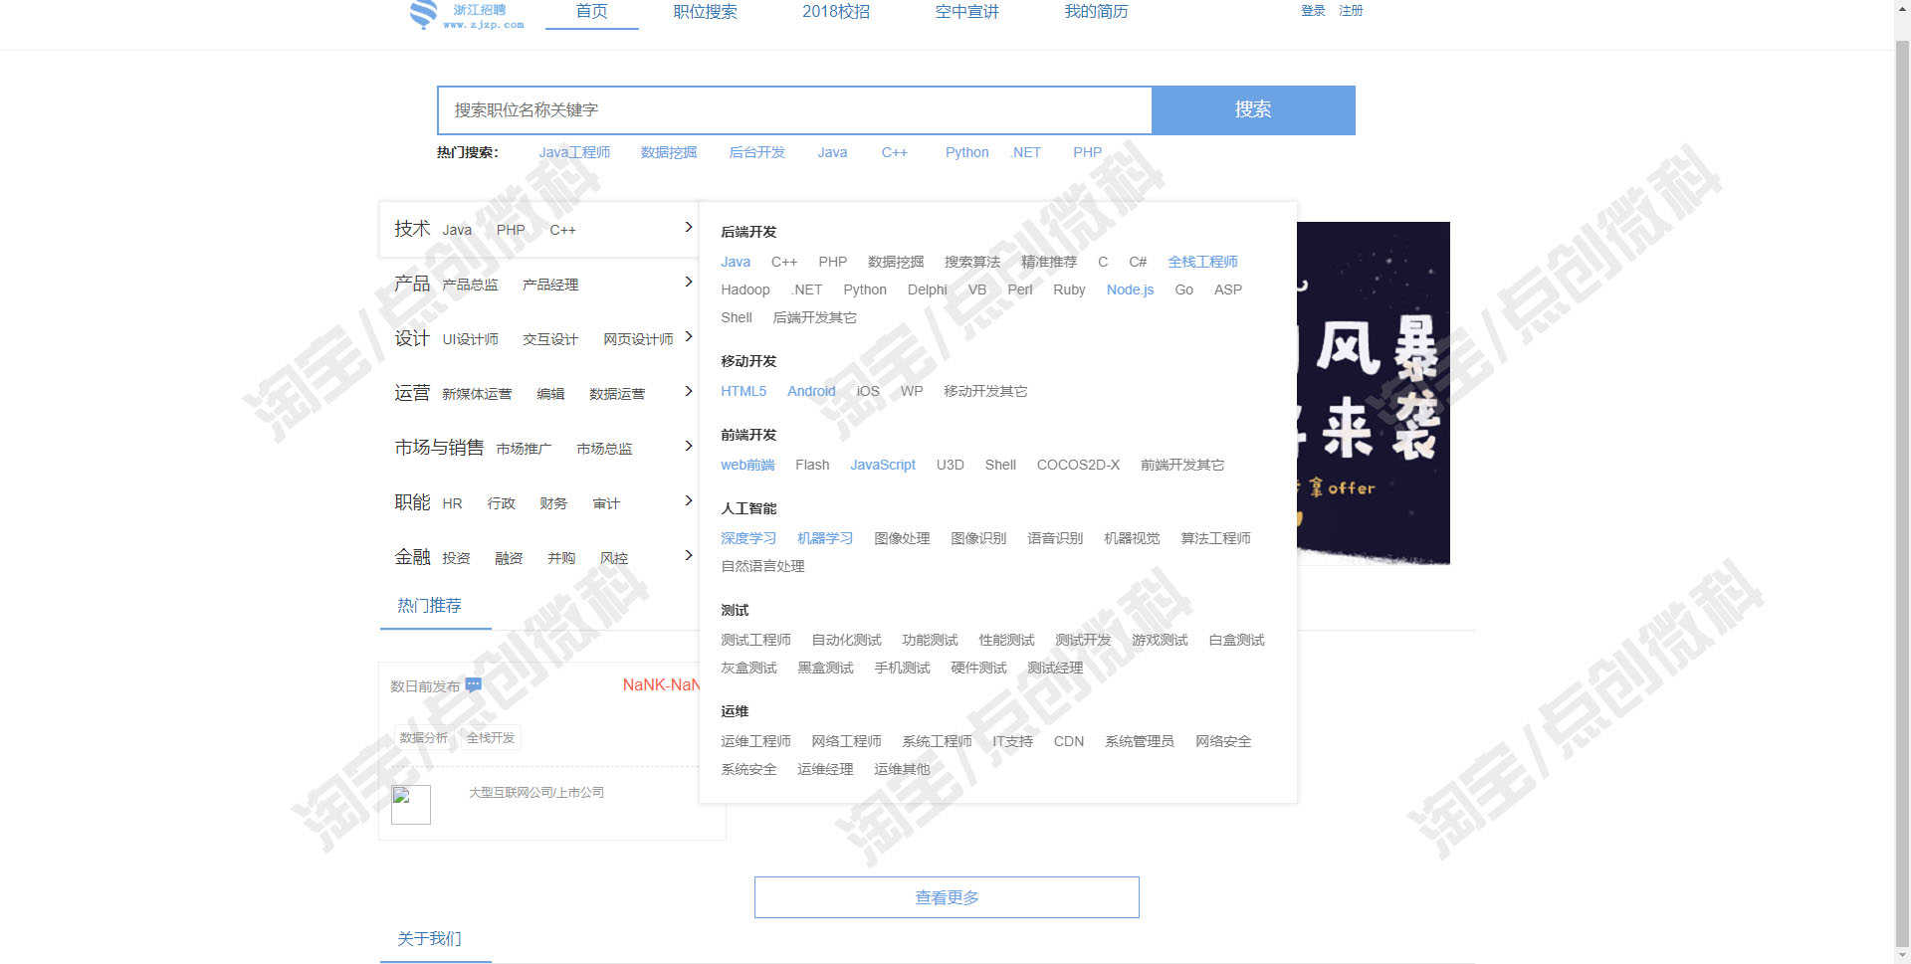Click the blue 搜索 button
The width and height of the screenshot is (1911, 964).
pos(1253,109)
